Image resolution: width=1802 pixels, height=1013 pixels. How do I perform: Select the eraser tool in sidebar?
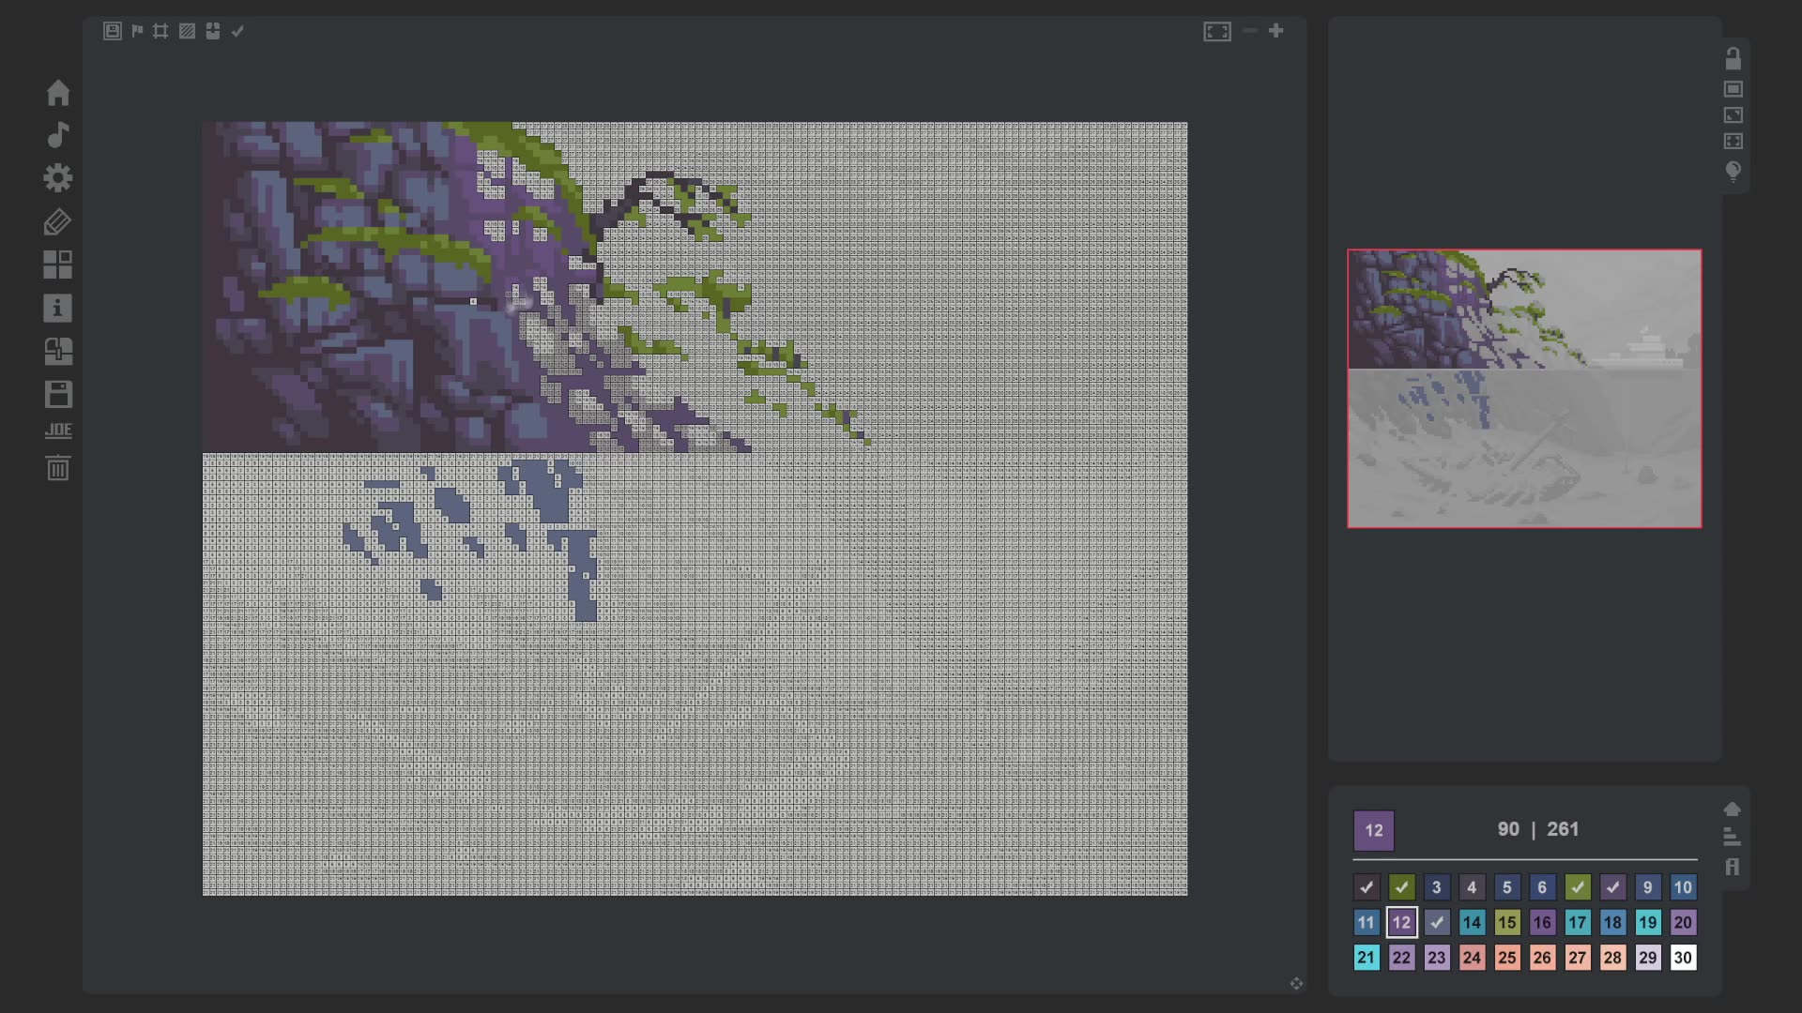57,222
